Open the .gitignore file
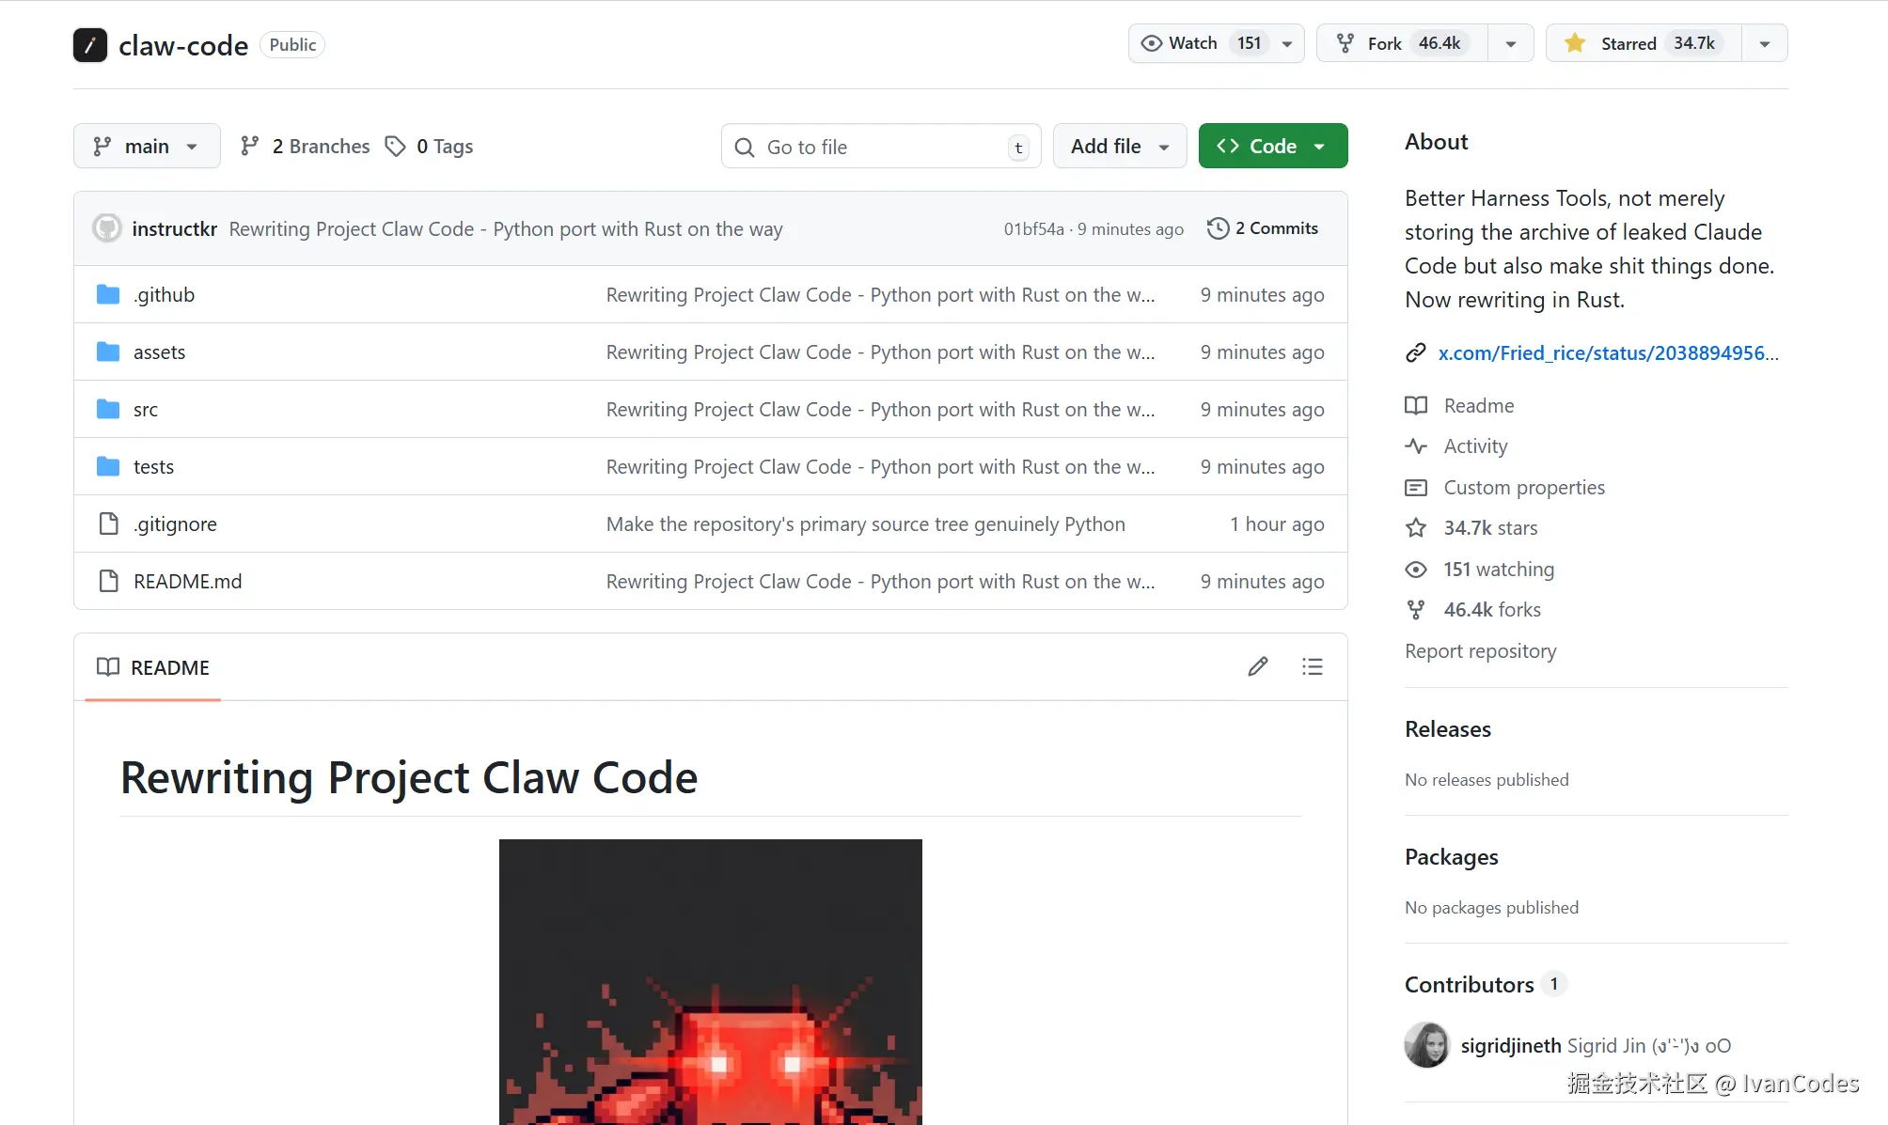The image size is (1888, 1125). [x=175, y=524]
